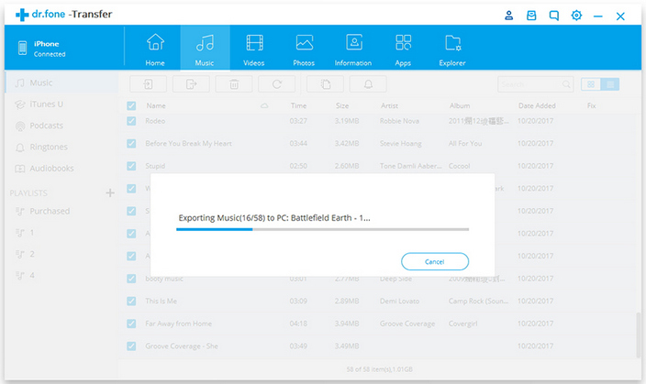Image resolution: width=646 pixels, height=384 pixels.
Task: Click the refresh toolbar icon
Action: point(276,84)
